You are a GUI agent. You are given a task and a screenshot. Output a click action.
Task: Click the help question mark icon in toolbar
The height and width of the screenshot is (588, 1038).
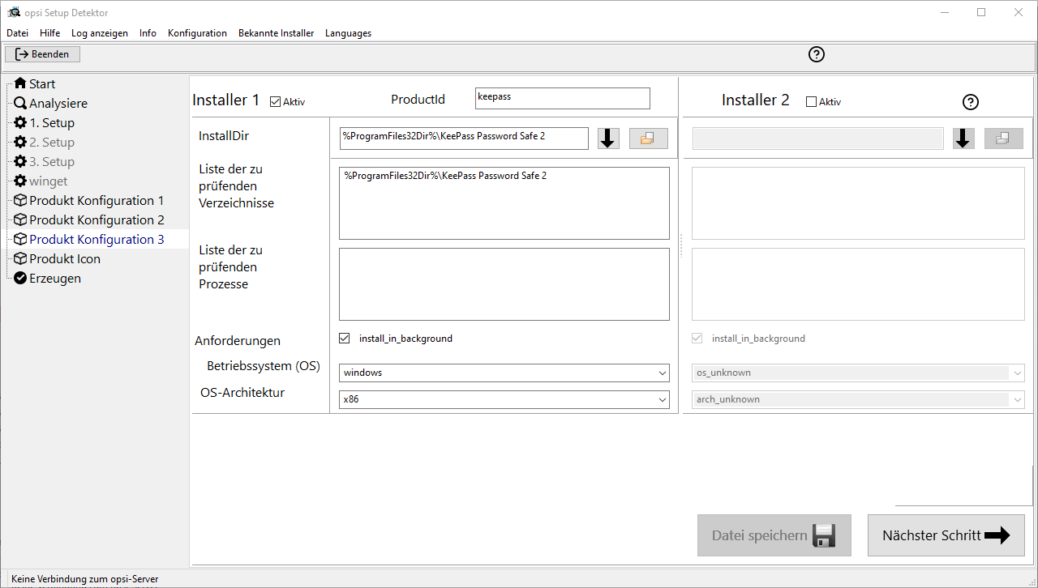[x=817, y=54]
